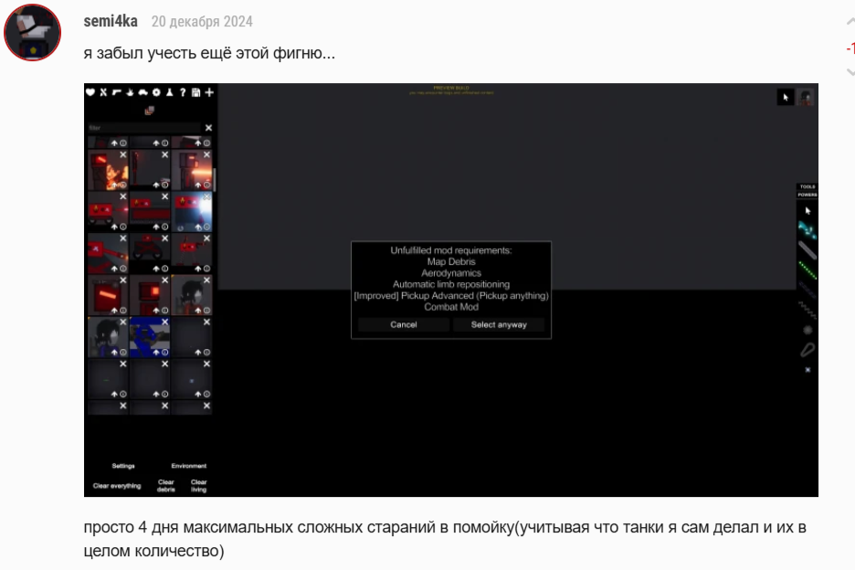This screenshot has width=855, height=570.
Task: Select the dark wheeled tank thumbnail
Action: click(150, 254)
